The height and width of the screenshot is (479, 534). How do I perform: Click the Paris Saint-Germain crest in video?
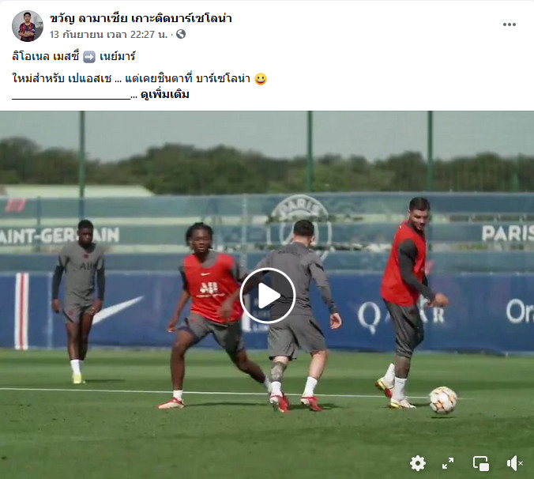point(299,222)
